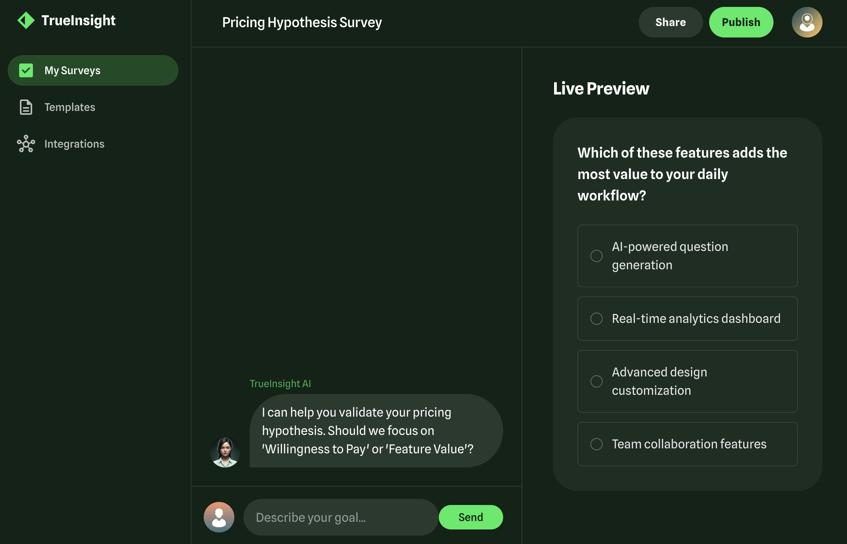
Task: Click the TrueInsight diamond logo icon
Action: pos(26,20)
